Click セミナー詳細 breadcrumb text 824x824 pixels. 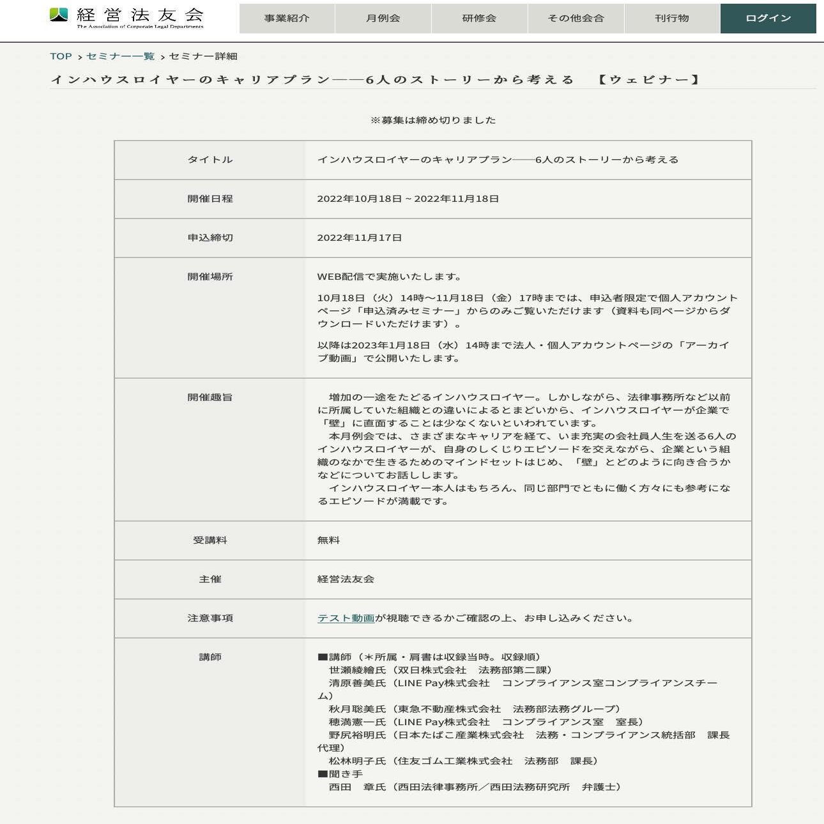203,56
